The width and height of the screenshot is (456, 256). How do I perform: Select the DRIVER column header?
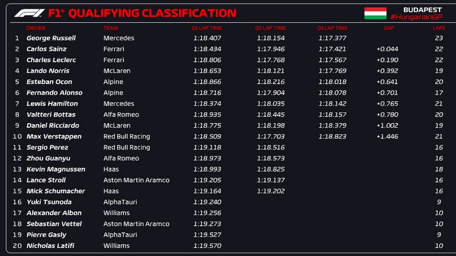(36, 28)
